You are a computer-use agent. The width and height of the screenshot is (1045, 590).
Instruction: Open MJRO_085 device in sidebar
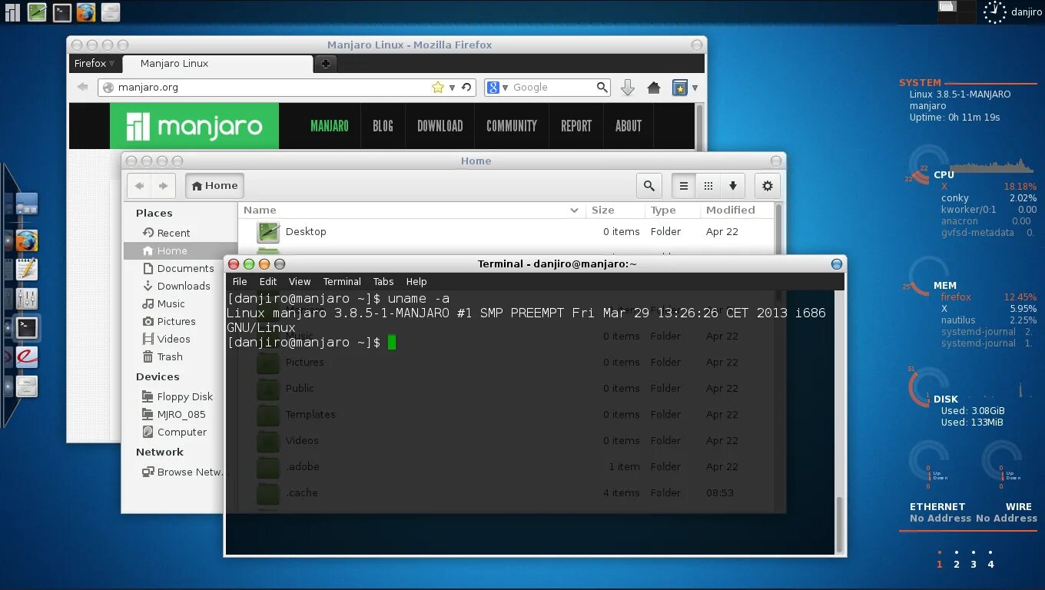click(x=180, y=414)
